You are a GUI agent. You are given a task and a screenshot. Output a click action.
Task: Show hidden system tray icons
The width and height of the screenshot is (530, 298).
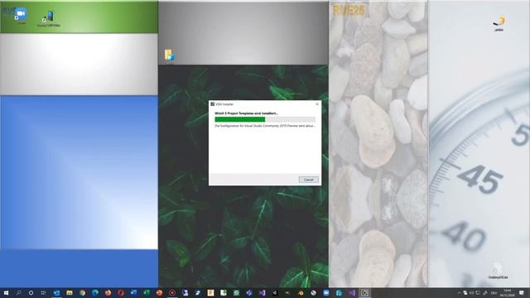coord(459,293)
